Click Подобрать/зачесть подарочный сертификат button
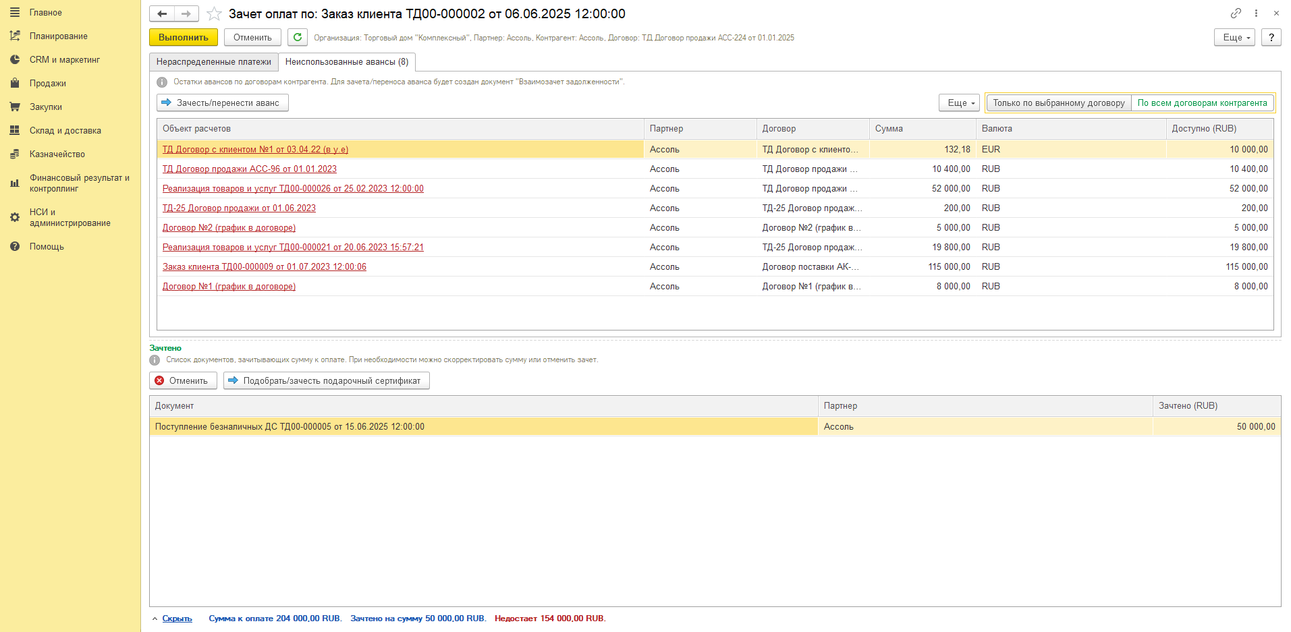The height and width of the screenshot is (632, 1291). (x=327, y=381)
